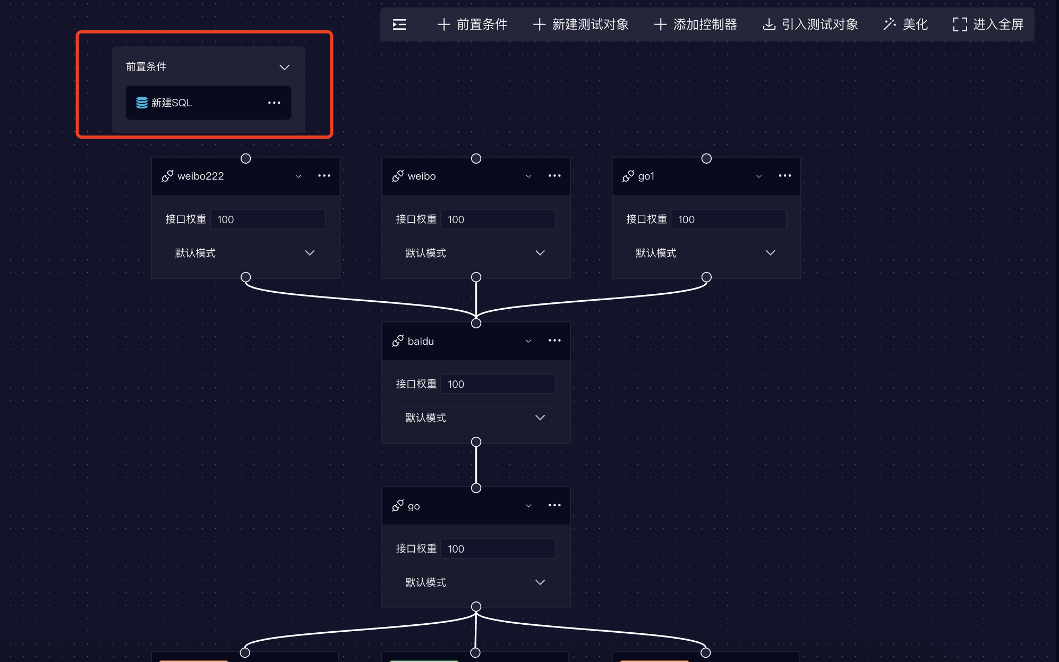Click 接口权重 input of baidu node
The image size is (1059, 662).
pos(498,384)
